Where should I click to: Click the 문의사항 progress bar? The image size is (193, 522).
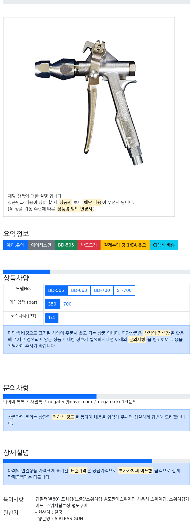96,396
